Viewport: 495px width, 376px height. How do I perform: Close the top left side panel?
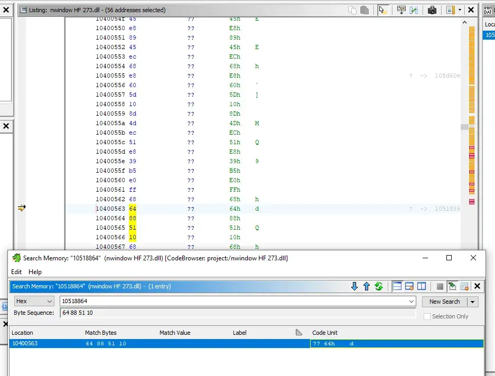click(x=6, y=10)
